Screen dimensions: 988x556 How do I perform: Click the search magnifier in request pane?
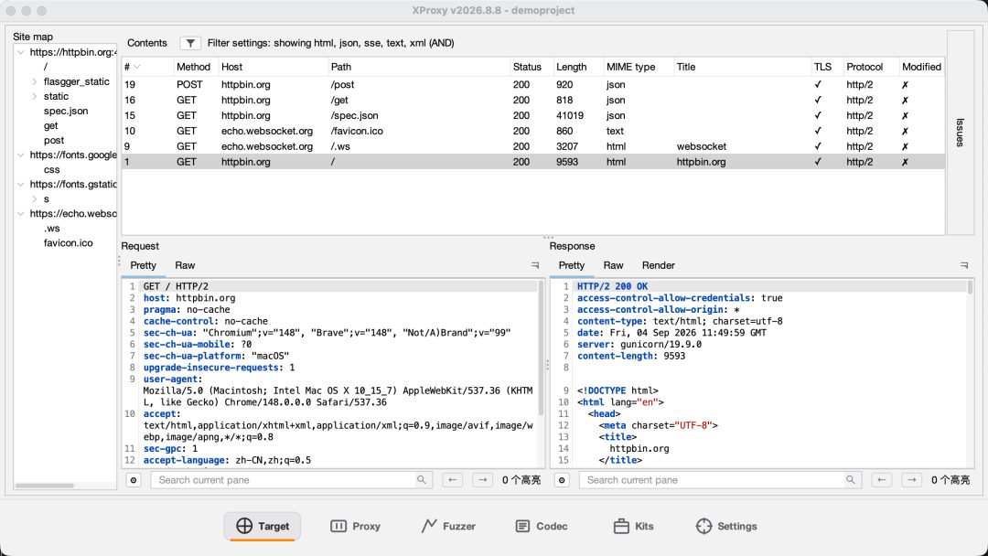point(422,480)
